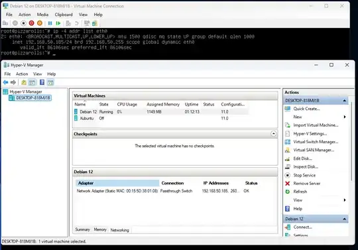Open File menu in VM Connection window
This screenshot has width=358, height=250.
[x=9, y=15]
